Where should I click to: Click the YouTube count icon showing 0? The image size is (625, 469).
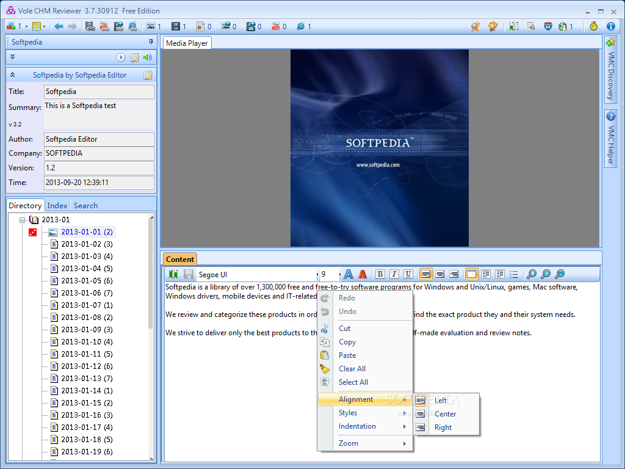(276, 26)
